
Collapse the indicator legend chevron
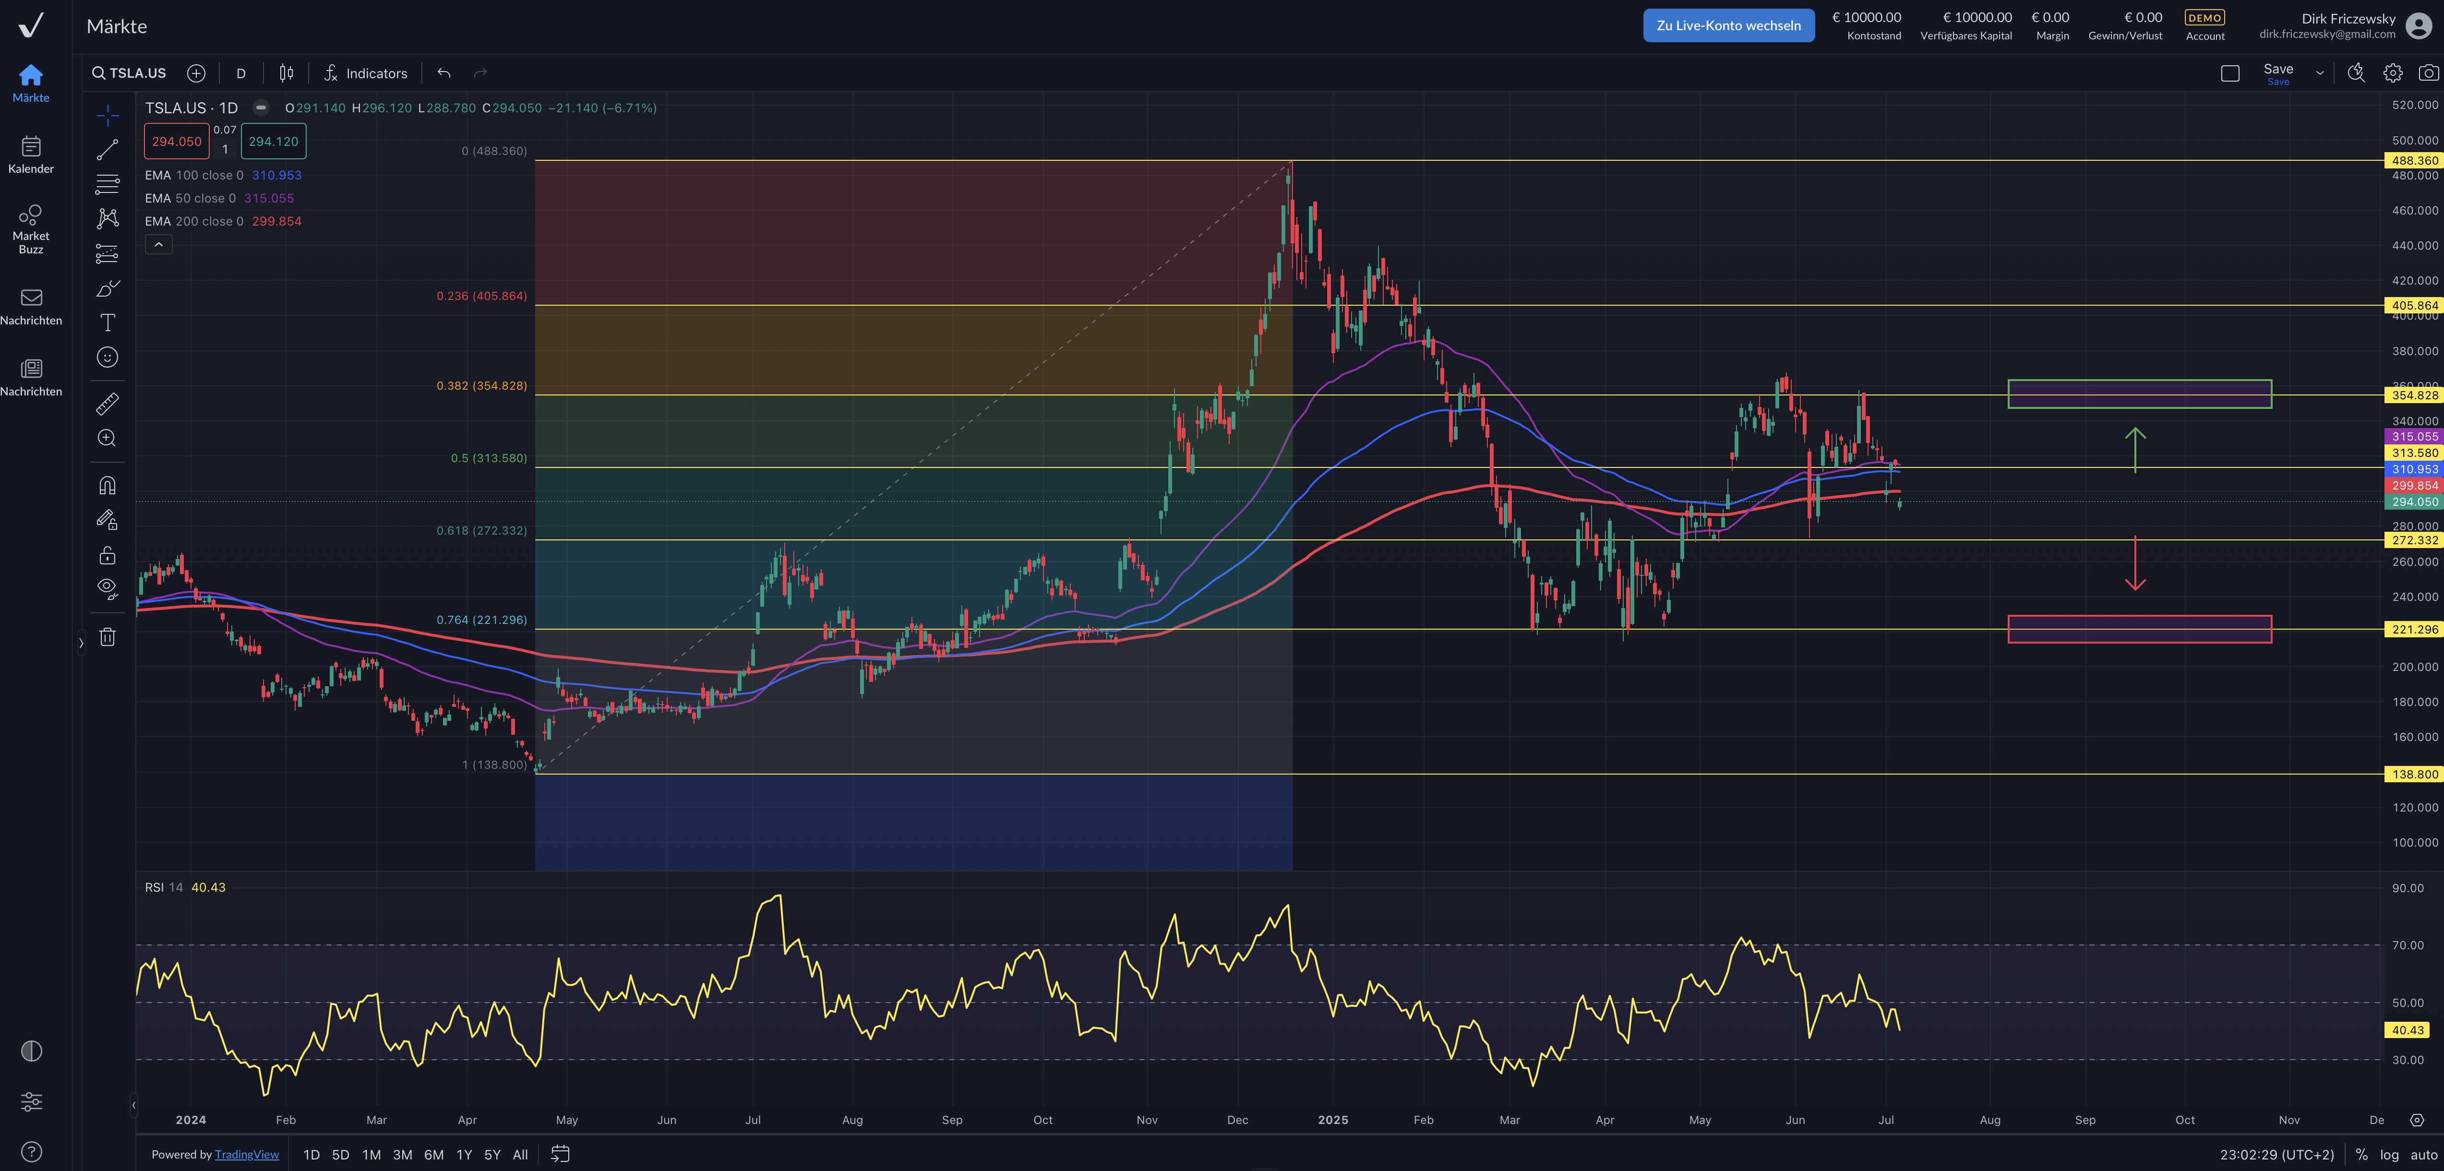point(158,245)
